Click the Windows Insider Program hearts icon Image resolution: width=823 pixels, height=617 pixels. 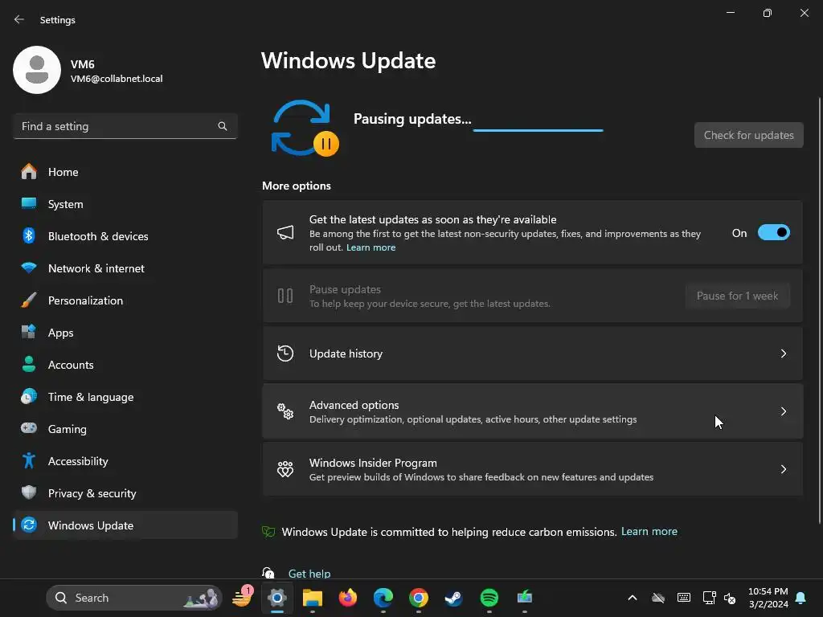point(285,469)
